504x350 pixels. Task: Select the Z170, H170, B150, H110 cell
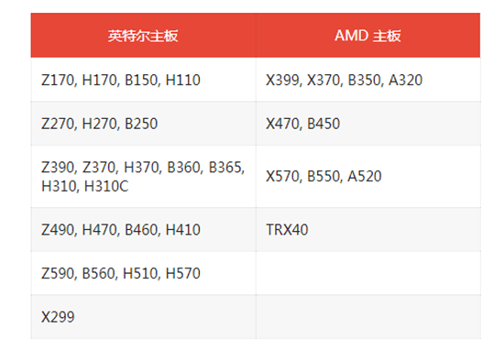coord(143,80)
